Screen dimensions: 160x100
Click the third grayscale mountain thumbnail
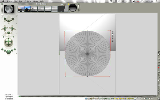[x=34, y=9]
